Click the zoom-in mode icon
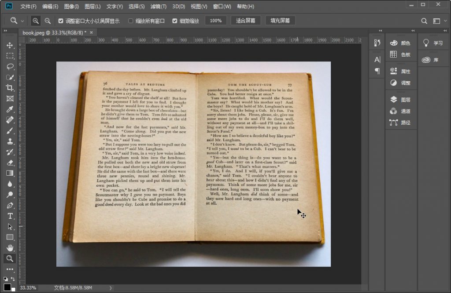 click(35, 21)
